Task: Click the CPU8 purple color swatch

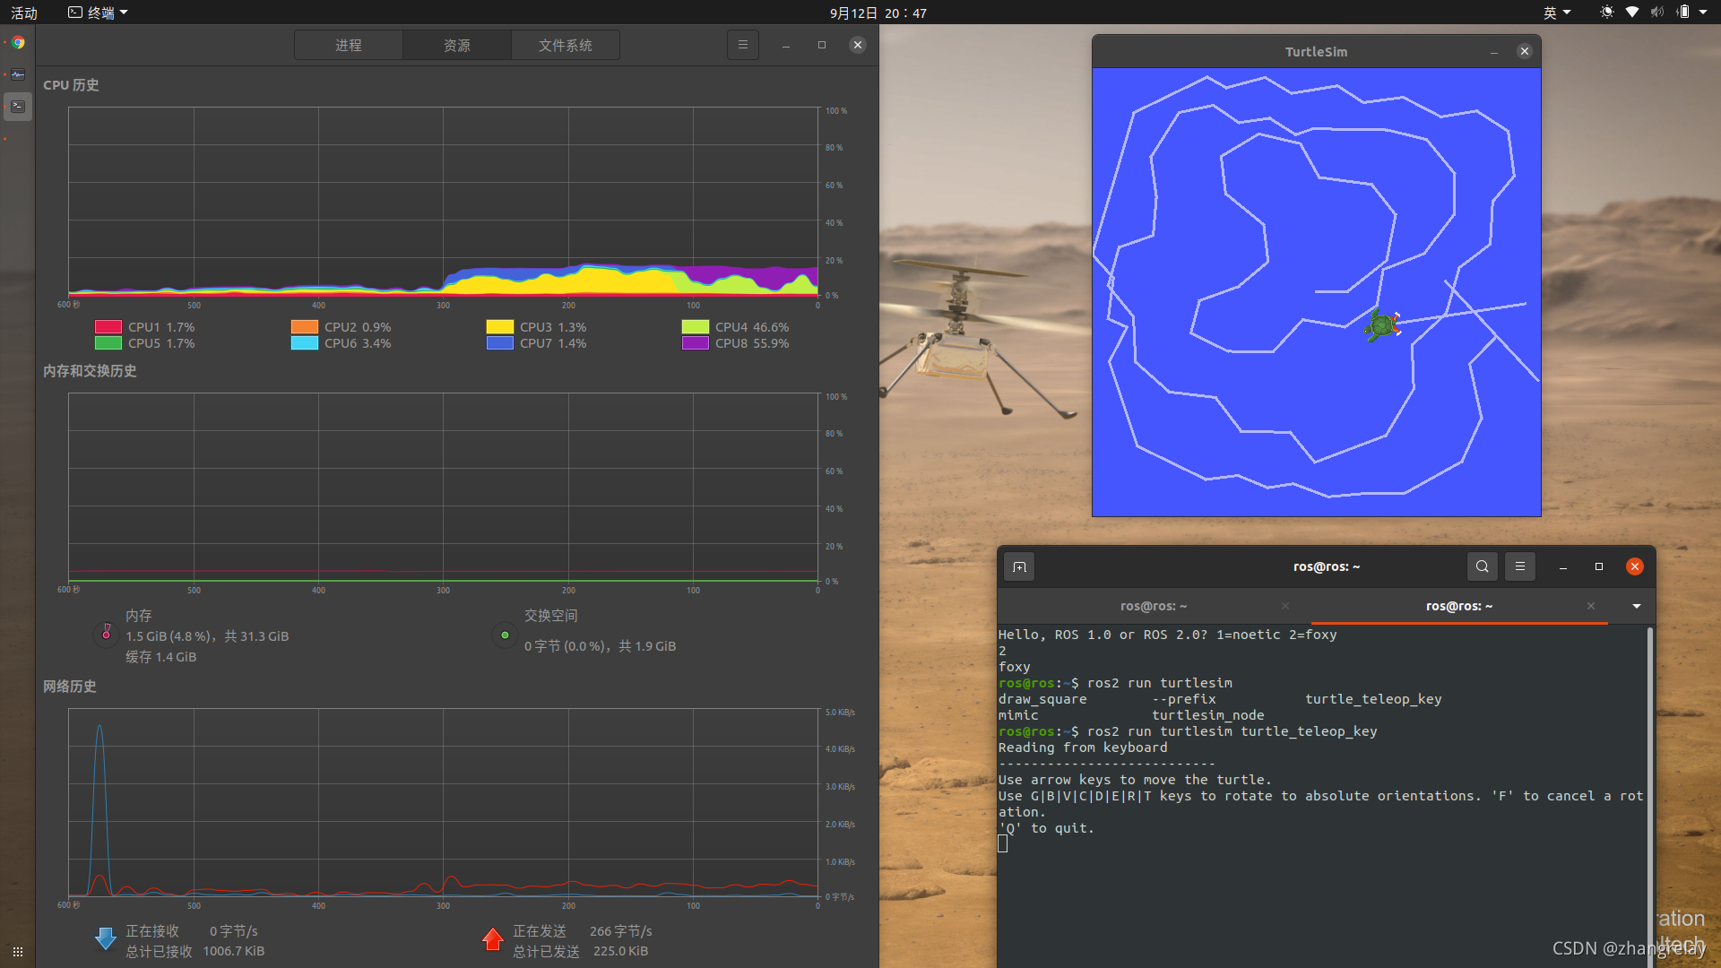Action: [695, 343]
